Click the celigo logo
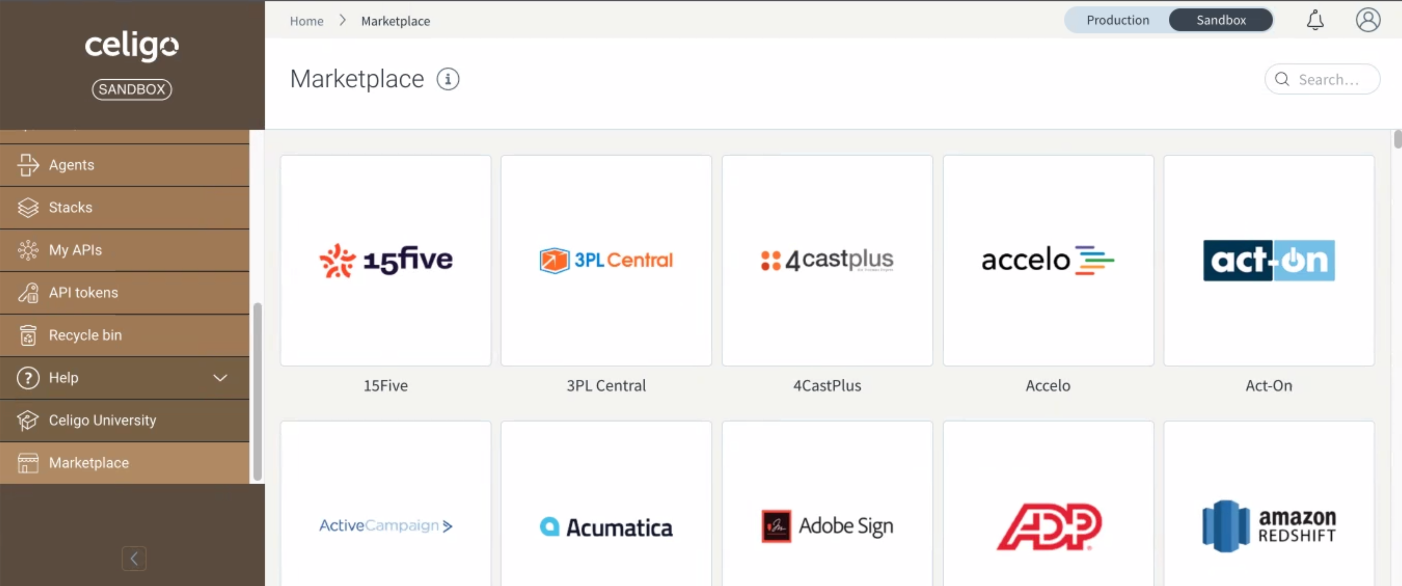Viewport: 1402px width, 586px height. pos(132,46)
